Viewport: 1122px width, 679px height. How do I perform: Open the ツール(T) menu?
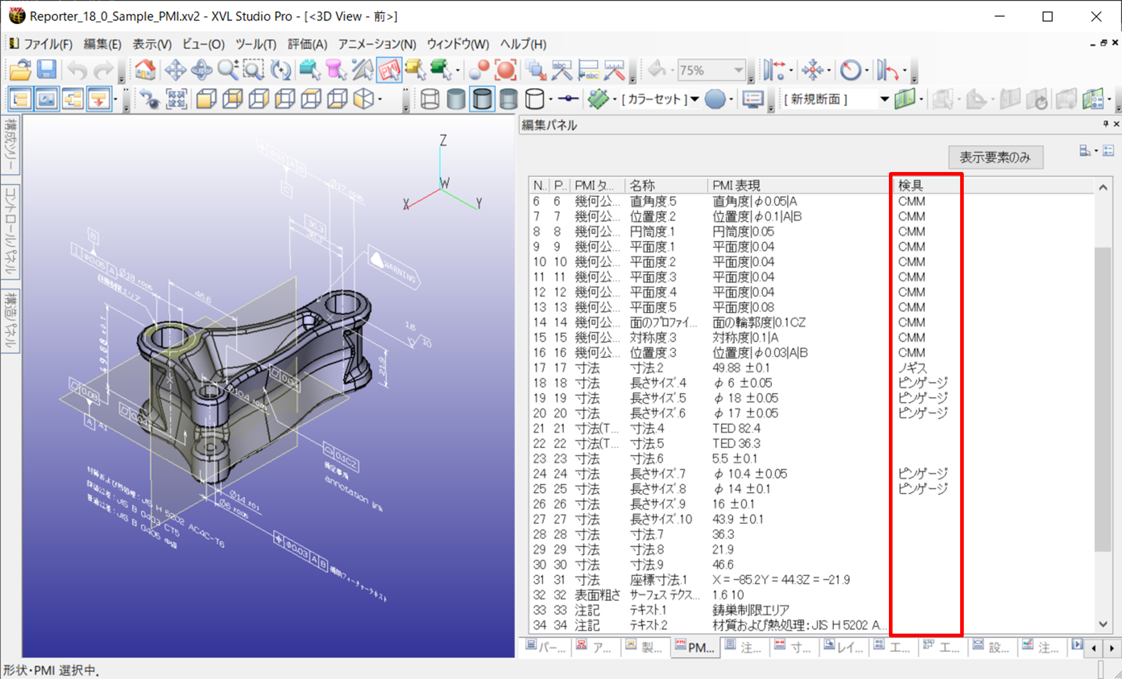(x=255, y=44)
